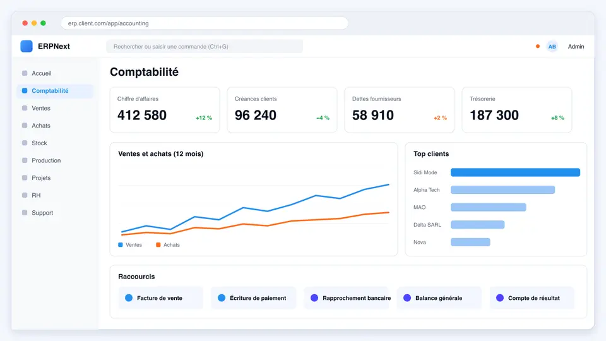This screenshot has width=606, height=341.
Task: Open the Chiffre d'affaires card
Action: click(x=165, y=110)
